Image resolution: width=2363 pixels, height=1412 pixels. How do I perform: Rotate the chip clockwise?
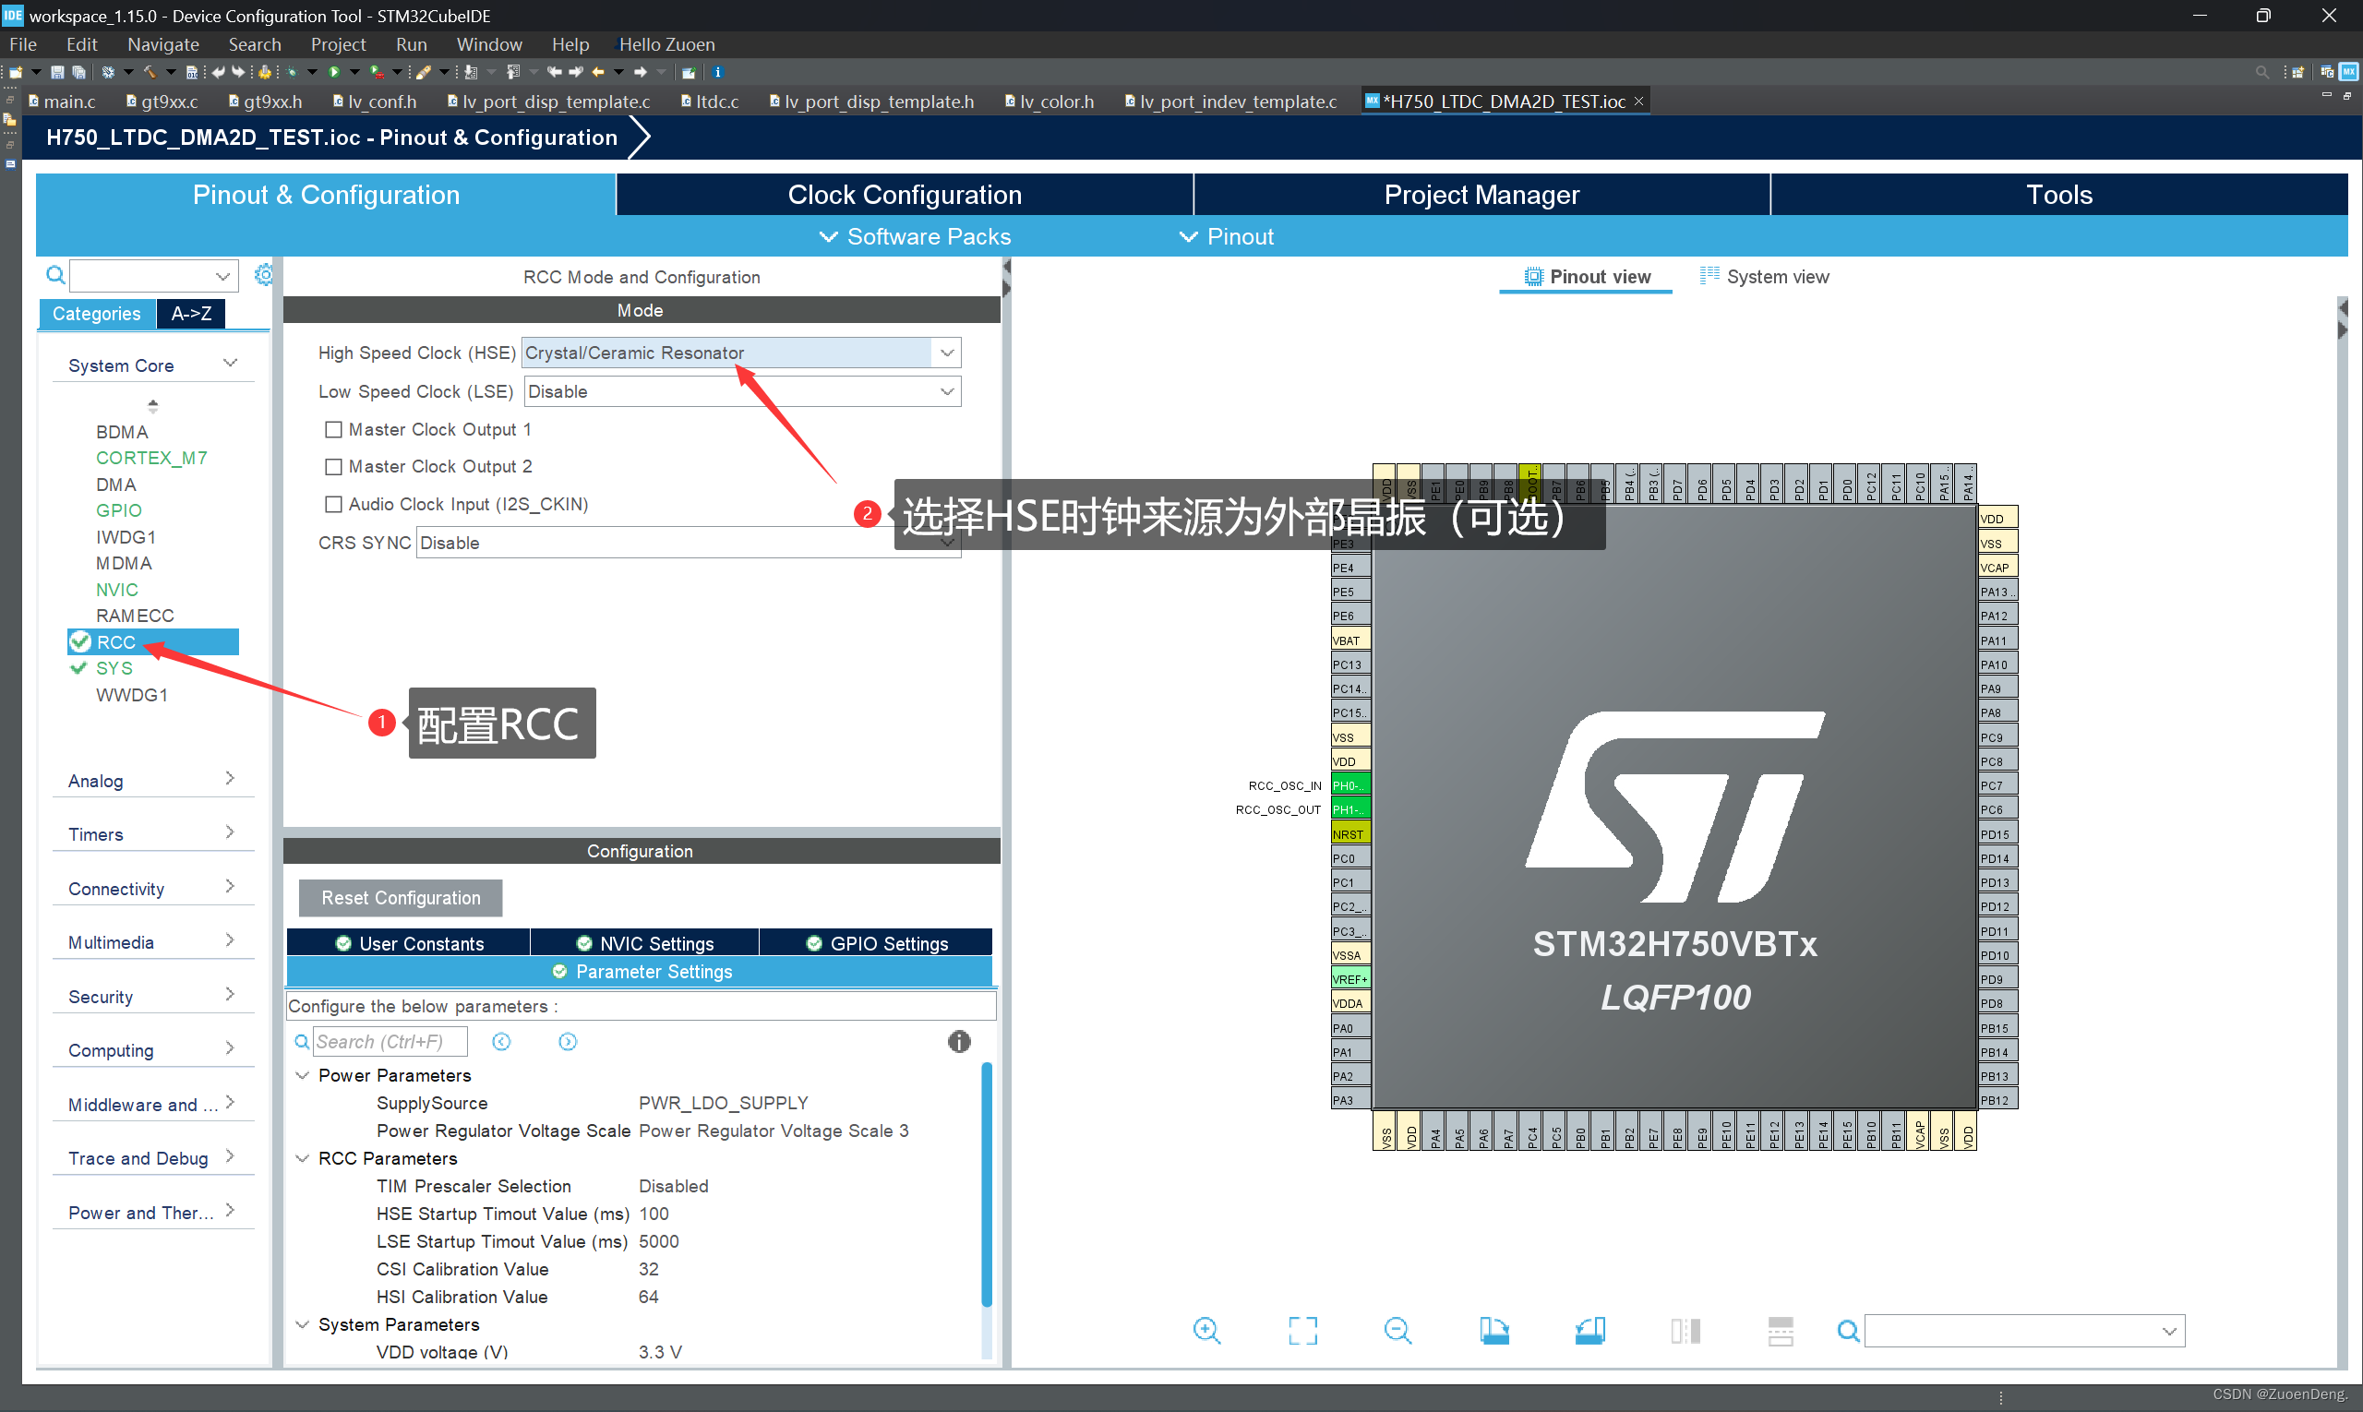pos(1494,1330)
